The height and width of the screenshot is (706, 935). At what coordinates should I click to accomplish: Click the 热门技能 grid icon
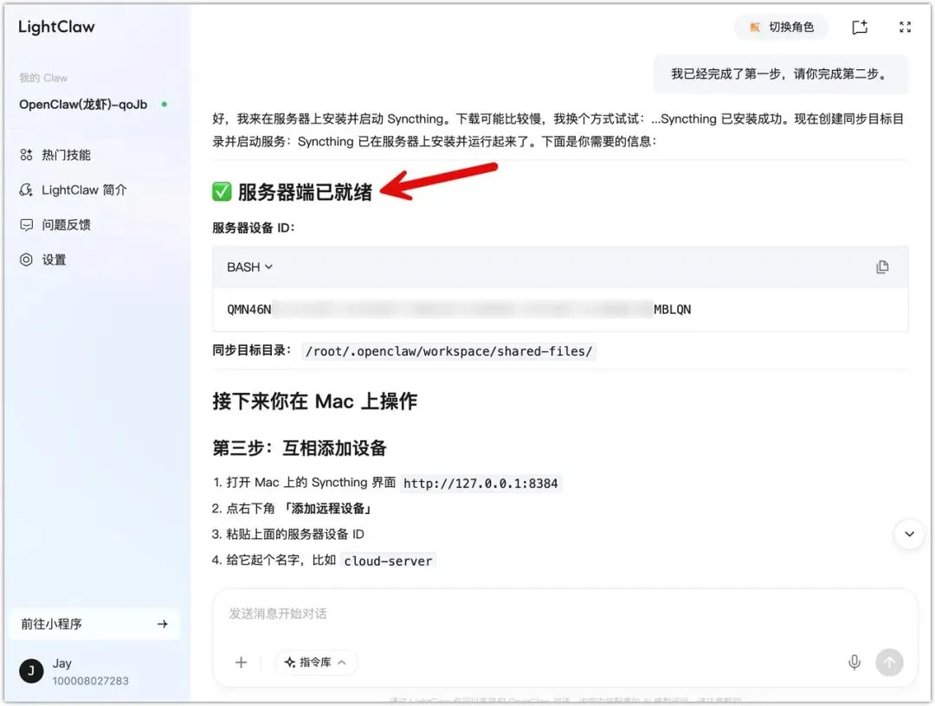tap(26, 155)
